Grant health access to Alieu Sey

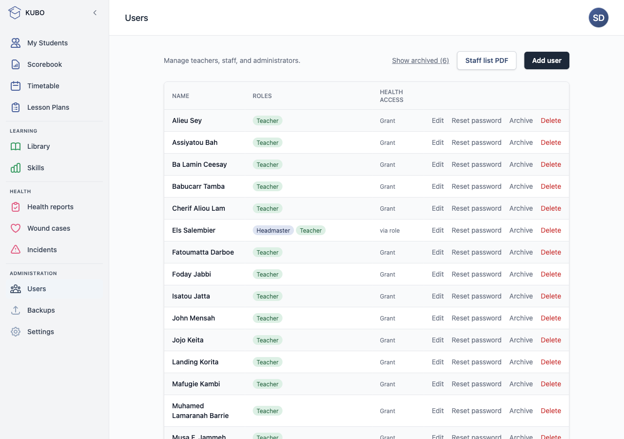[x=388, y=120]
